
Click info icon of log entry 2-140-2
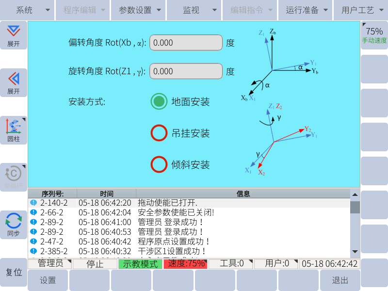pos(33,203)
